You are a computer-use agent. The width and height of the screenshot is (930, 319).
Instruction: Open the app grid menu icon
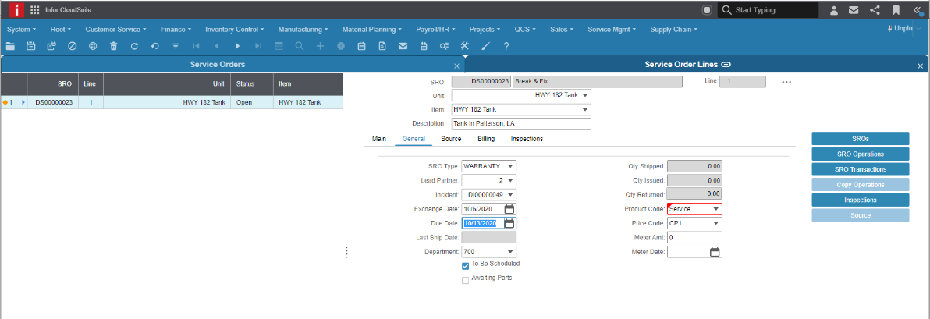35,10
